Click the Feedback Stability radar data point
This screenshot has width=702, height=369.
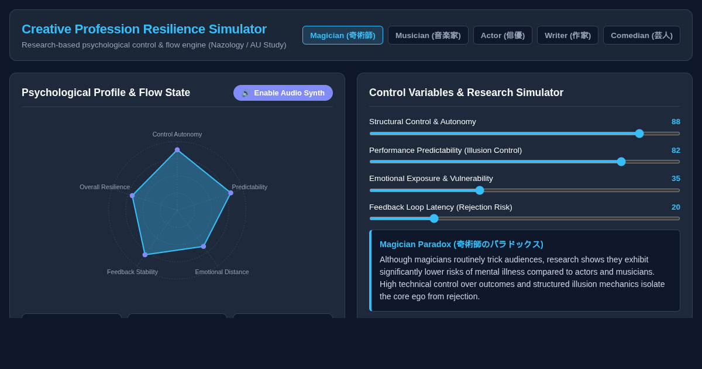pyautogui.click(x=145, y=255)
